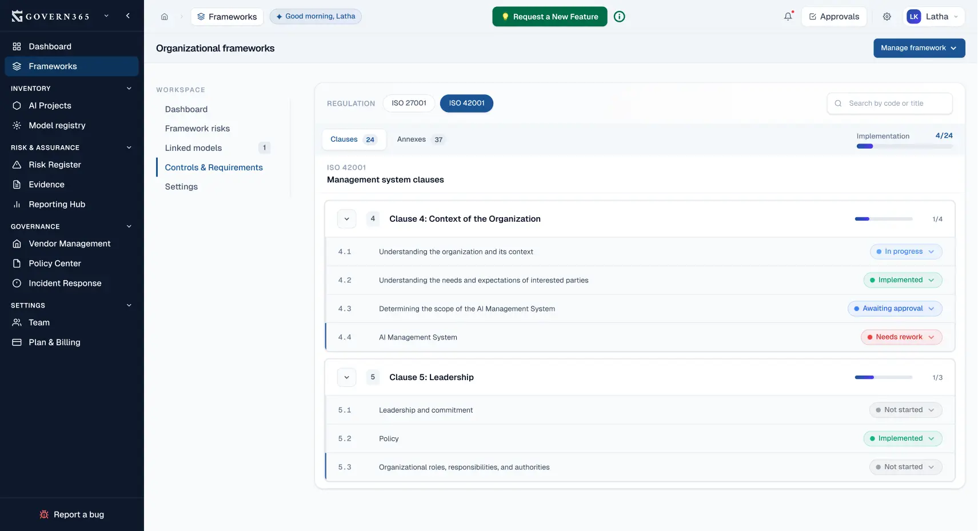Collapse the Clause 5 Leadership section
978x531 pixels.
click(x=346, y=377)
